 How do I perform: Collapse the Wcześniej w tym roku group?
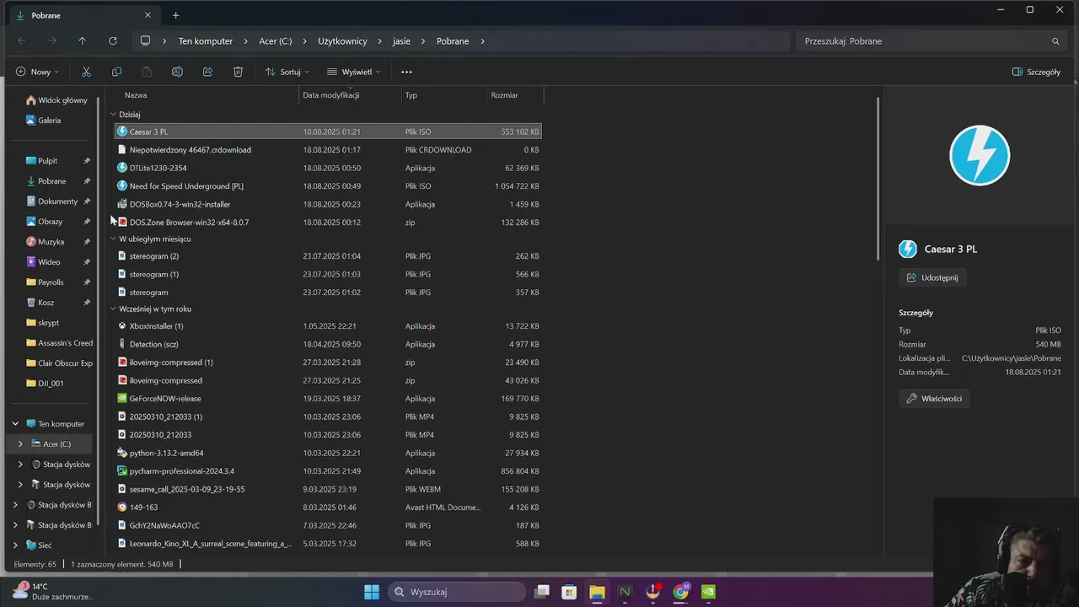(x=113, y=309)
